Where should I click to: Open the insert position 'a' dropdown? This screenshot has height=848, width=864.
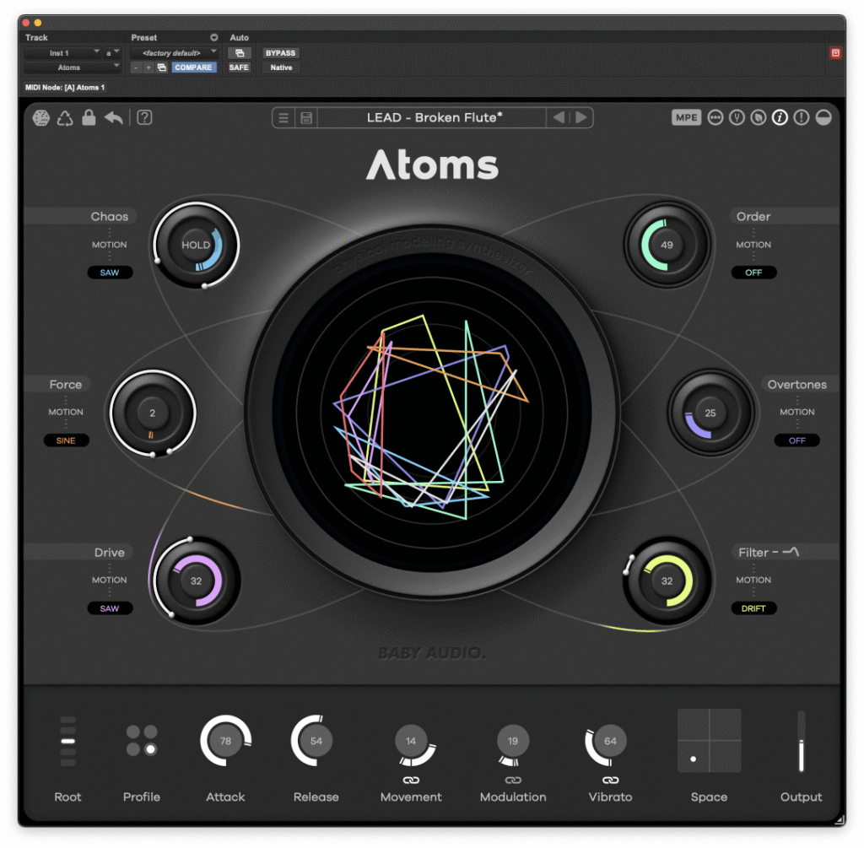click(x=112, y=53)
